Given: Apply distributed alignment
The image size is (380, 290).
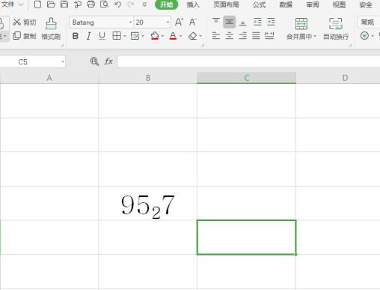Looking at the screenshot, I should pos(269,36).
